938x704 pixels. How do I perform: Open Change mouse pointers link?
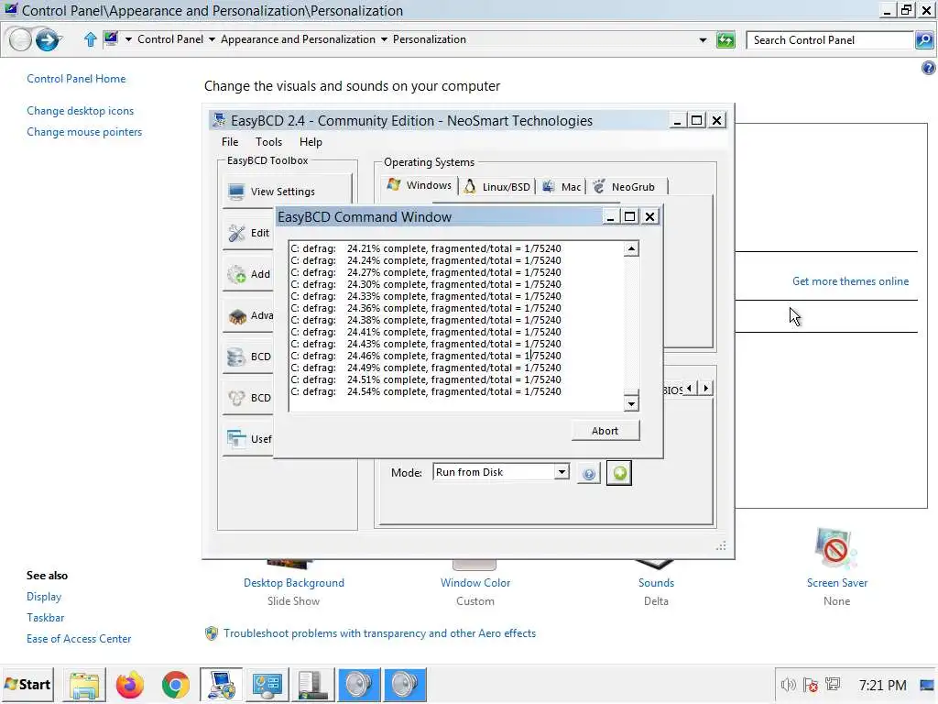[x=84, y=132]
